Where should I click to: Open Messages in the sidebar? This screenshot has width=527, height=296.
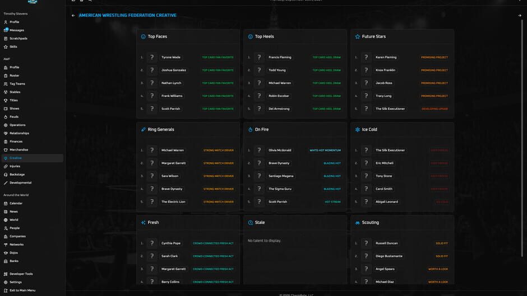click(17, 30)
